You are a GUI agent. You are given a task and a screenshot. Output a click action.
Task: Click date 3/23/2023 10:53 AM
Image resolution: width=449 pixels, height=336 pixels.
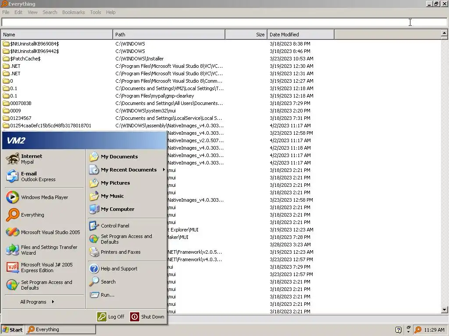[292, 59]
